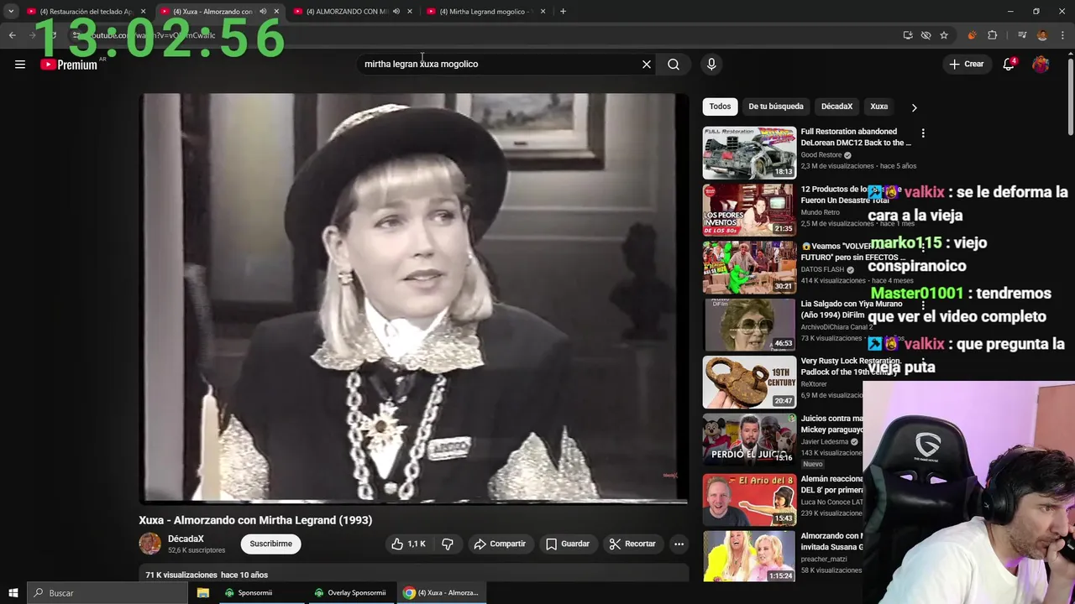The width and height of the screenshot is (1075, 604).
Task: Open the Crear upload menu
Action: 967,64
